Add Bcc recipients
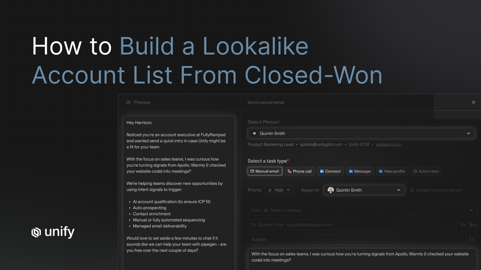481x270 pixels. (x=473, y=225)
